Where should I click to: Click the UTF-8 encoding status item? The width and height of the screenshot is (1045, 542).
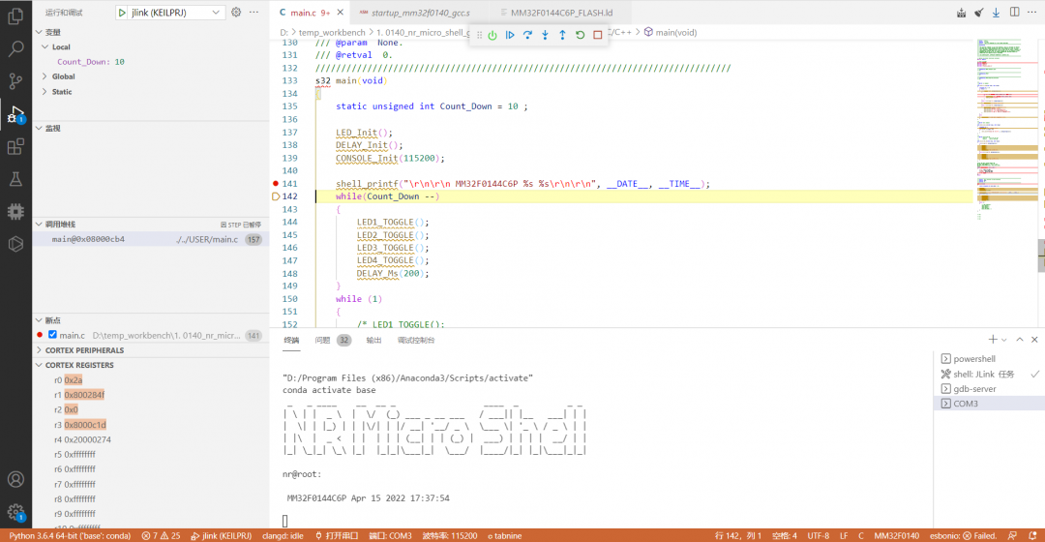[819, 535]
